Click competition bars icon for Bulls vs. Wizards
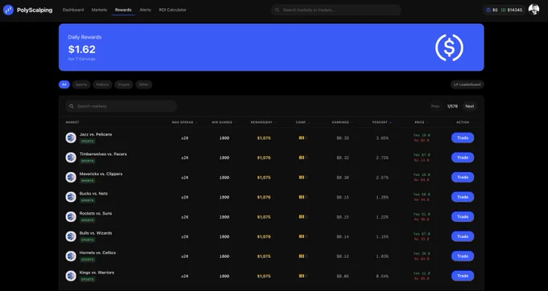This screenshot has width=548, height=291. [x=303, y=236]
